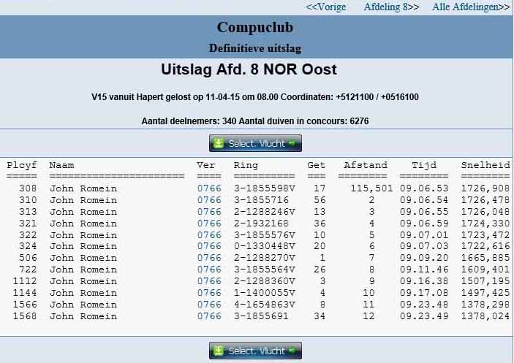Open Ver 0766 link in row 322
The height and width of the screenshot is (363, 514).
click(x=209, y=235)
